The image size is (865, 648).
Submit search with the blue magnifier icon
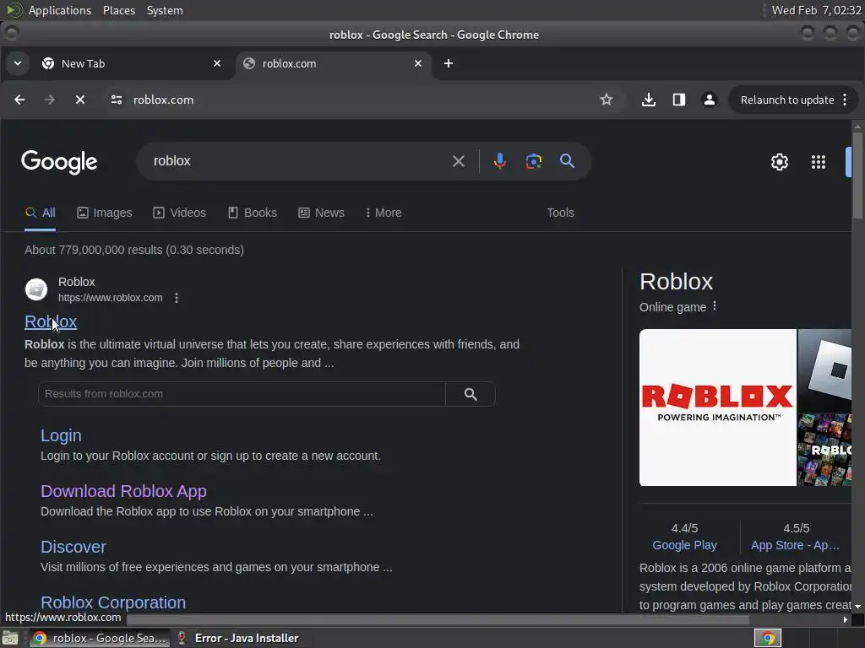(567, 161)
